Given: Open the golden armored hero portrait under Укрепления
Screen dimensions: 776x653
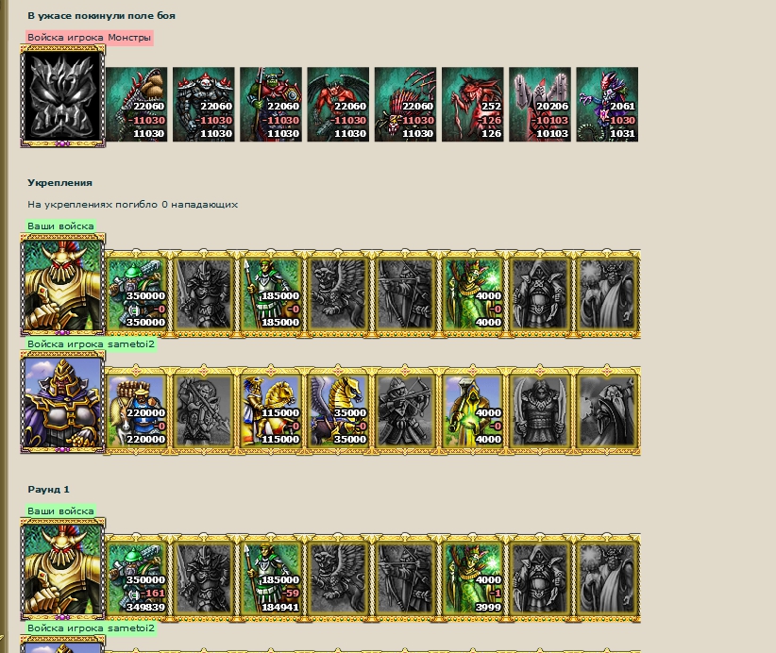Looking at the screenshot, I should [x=63, y=285].
